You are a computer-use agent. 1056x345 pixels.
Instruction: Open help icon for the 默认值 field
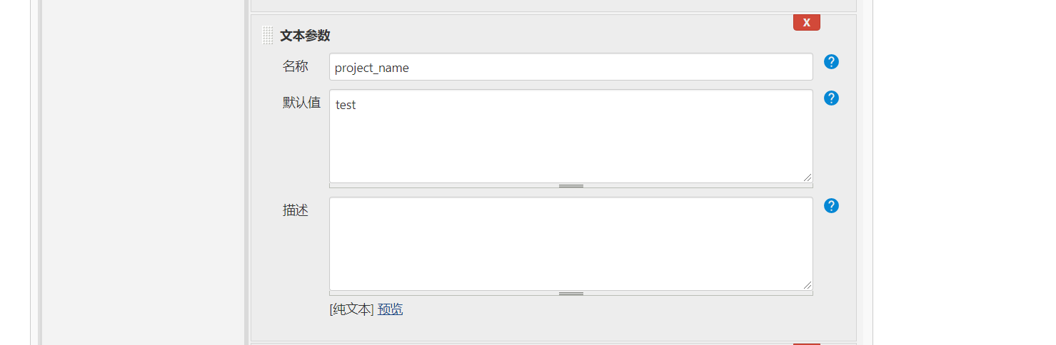(831, 98)
